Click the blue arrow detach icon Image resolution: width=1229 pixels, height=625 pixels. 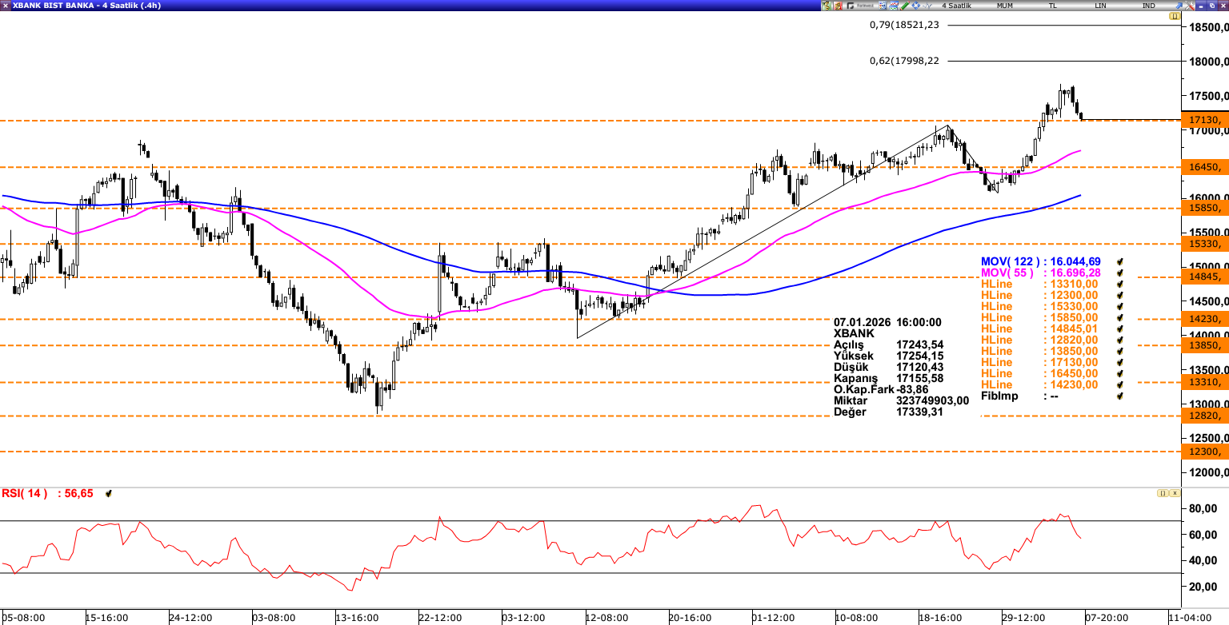click(1179, 6)
